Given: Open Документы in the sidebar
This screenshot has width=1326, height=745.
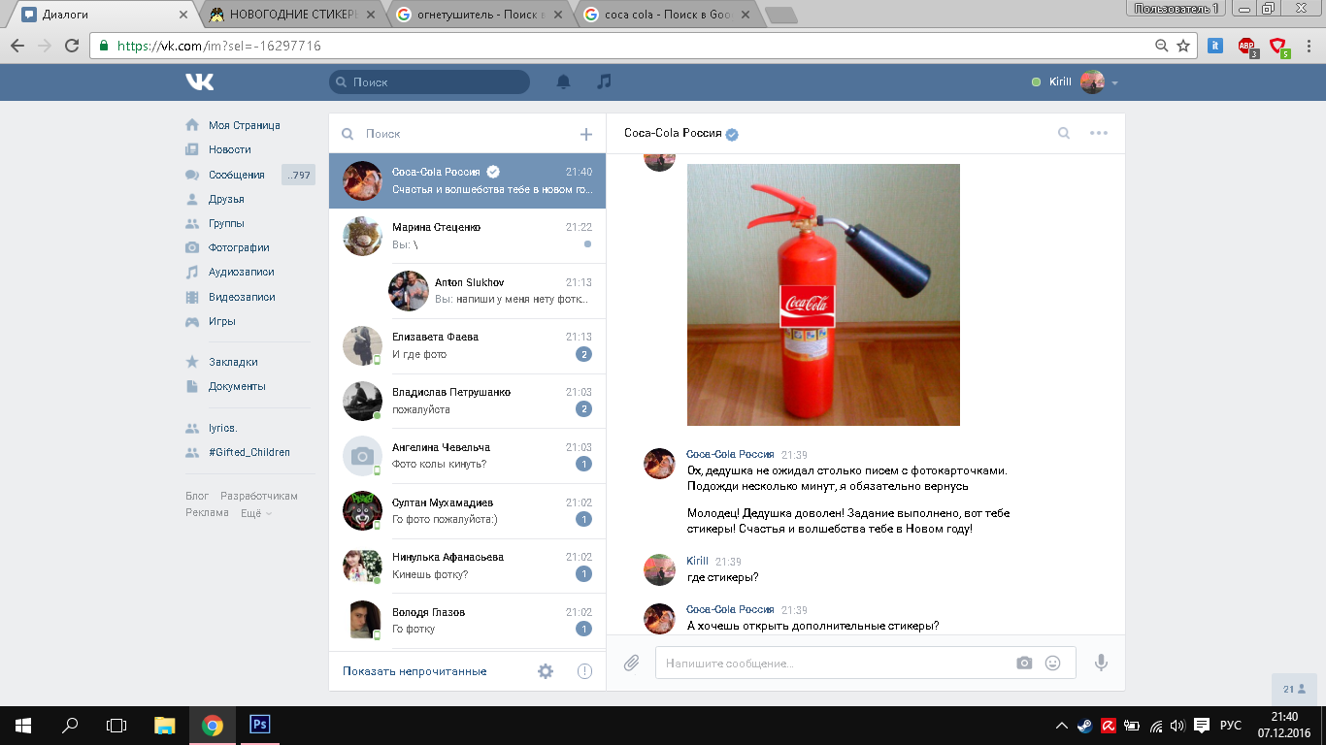Looking at the screenshot, I should [237, 386].
